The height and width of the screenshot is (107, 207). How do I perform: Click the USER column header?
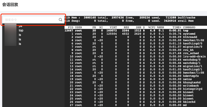pos(78,27)
